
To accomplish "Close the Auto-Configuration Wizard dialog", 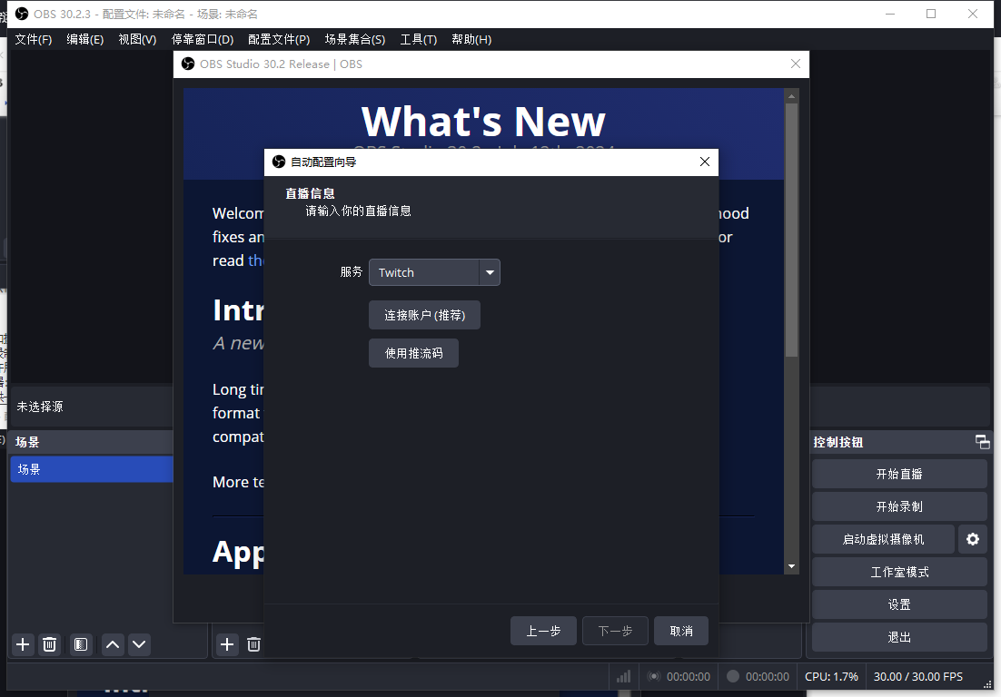I will point(705,162).
